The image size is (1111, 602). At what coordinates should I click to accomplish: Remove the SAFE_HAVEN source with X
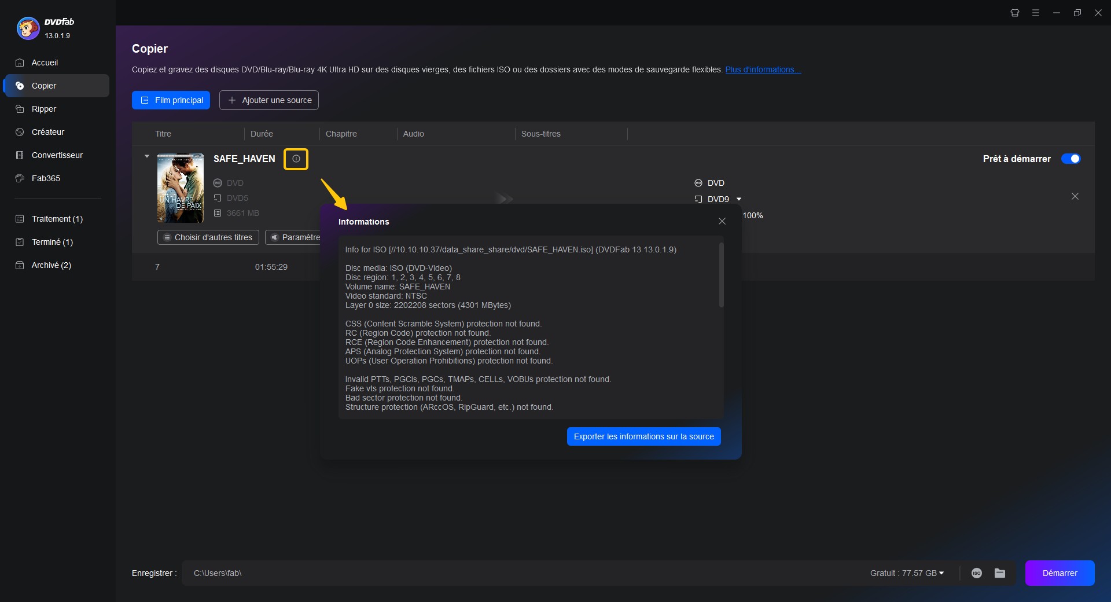(x=1075, y=196)
